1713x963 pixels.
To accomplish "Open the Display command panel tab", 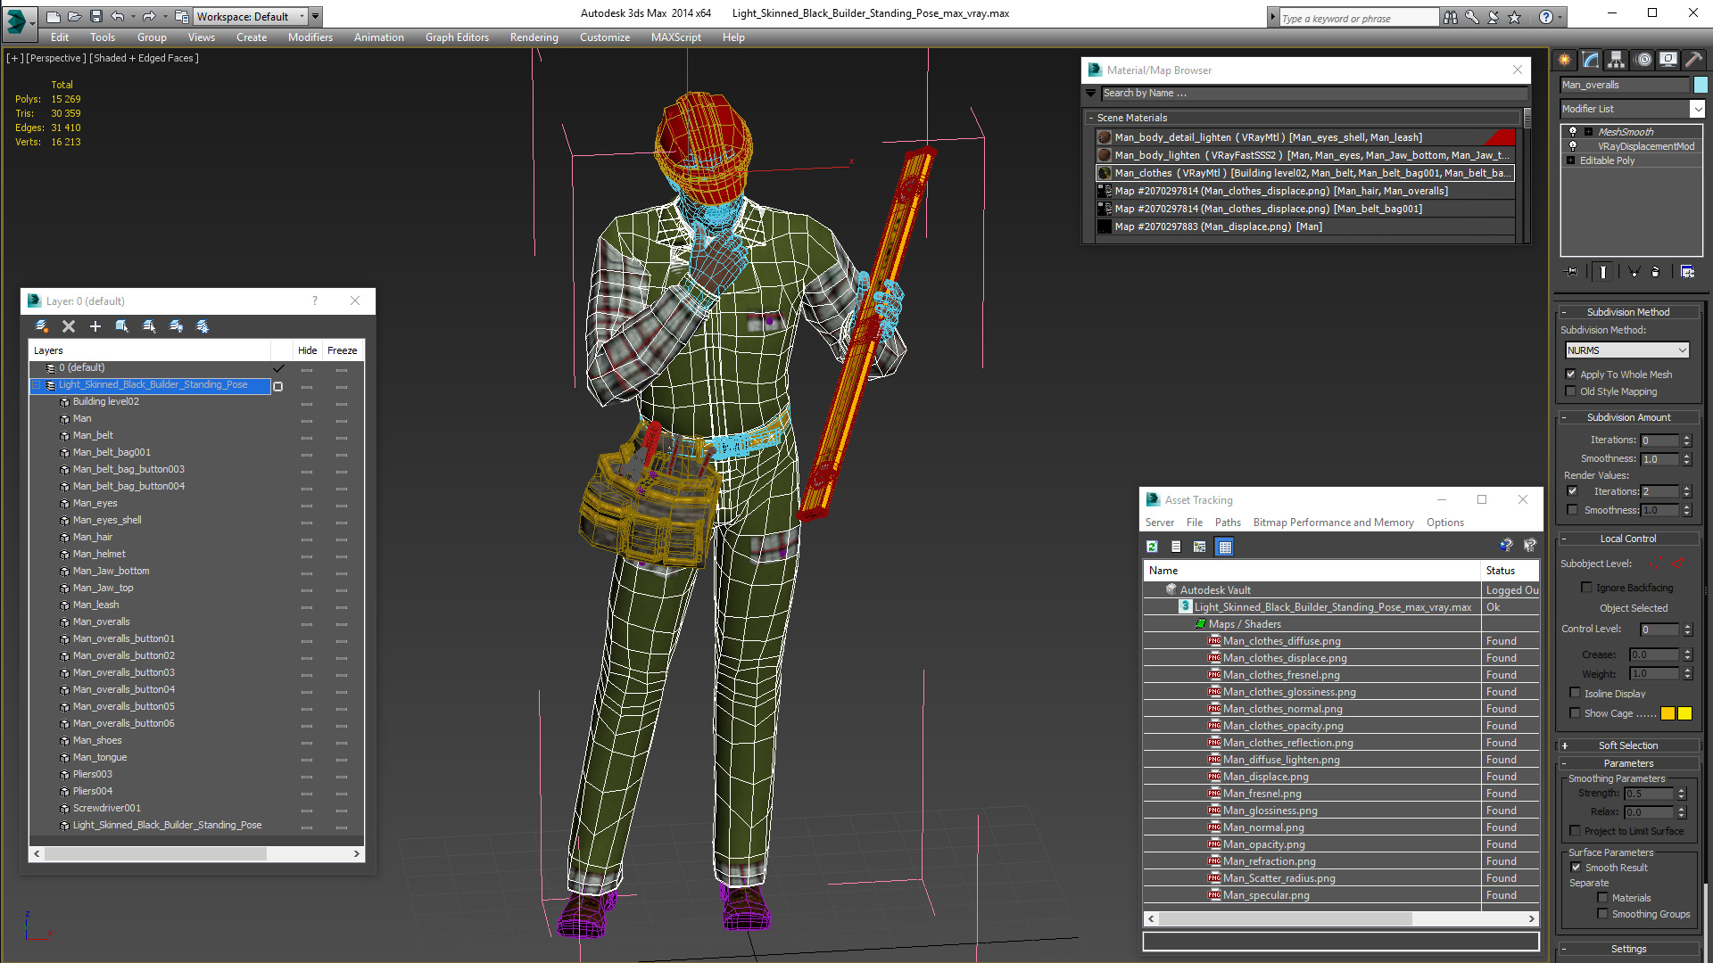I will pyautogui.click(x=1668, y=60).
